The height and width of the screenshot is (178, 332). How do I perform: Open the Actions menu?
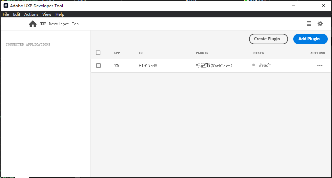click(31, 14)
